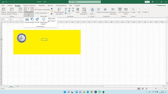Viewport: 168px width, 94px height.
Task: Open Microsoft Edge from taskbar
Action: click(88, 92)
